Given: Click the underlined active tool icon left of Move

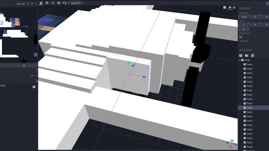Looking at the screenshot, I should coord(41,3).
